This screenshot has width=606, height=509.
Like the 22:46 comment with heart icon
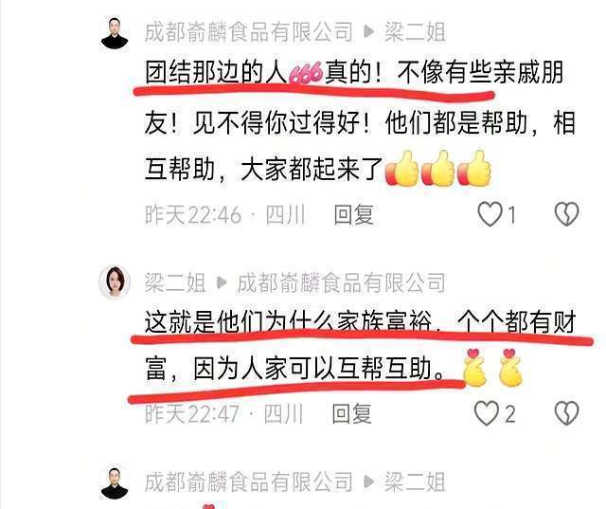tap(490, 214)
